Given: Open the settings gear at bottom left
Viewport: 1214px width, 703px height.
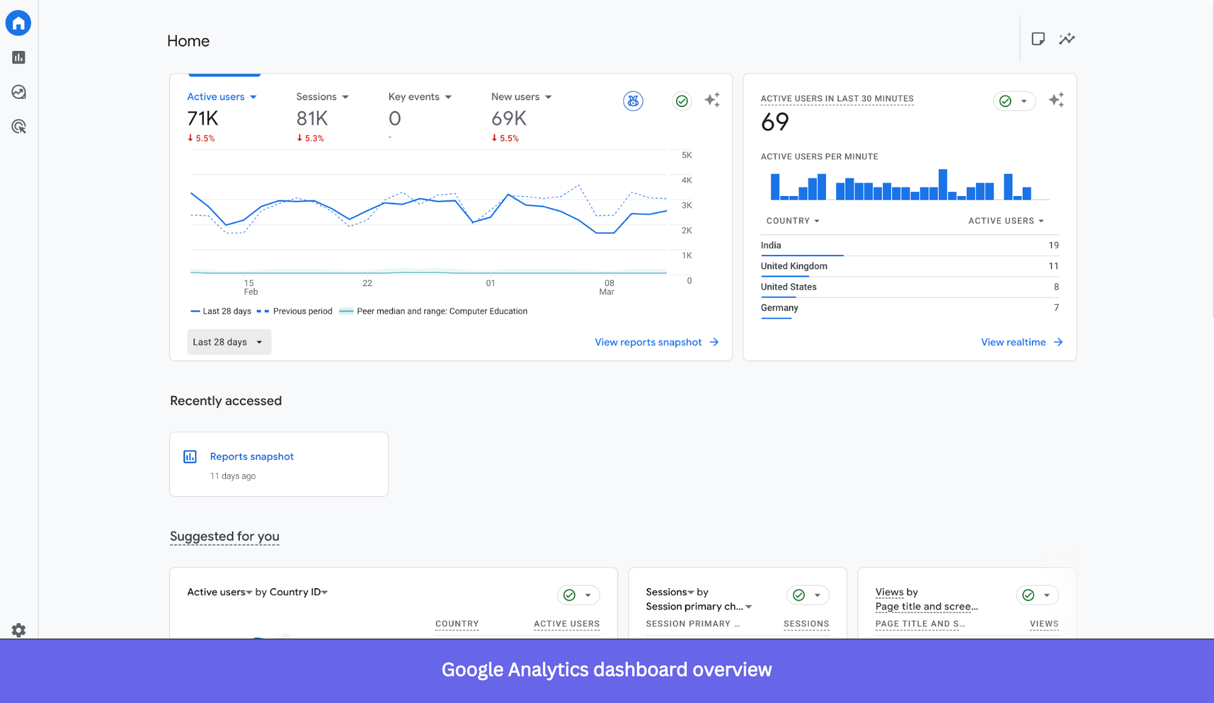Looking at the screenshot, I should pos(18,630).
